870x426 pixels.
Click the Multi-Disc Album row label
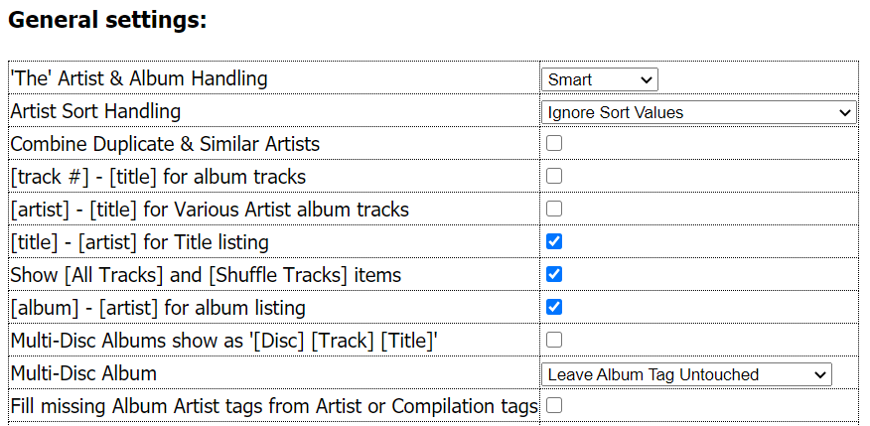click(83, 373)
